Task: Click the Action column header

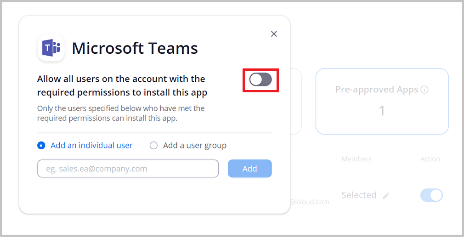Action: 430,159
